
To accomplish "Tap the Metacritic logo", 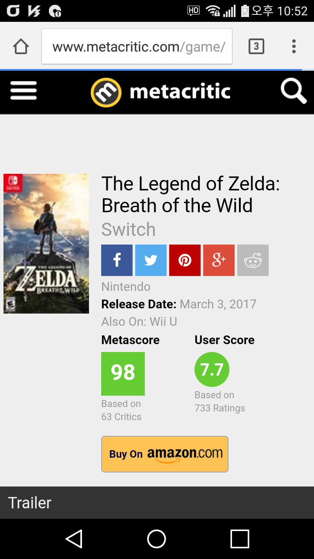I will (x=160, y=92).
